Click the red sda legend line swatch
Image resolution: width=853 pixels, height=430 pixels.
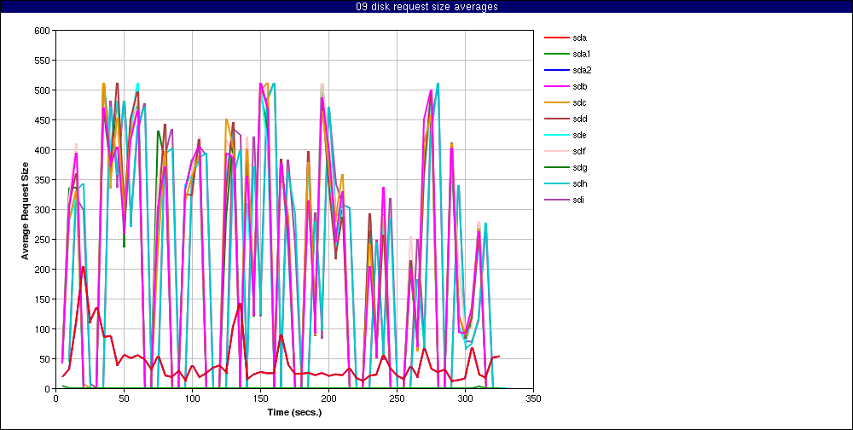pos(556,38)
